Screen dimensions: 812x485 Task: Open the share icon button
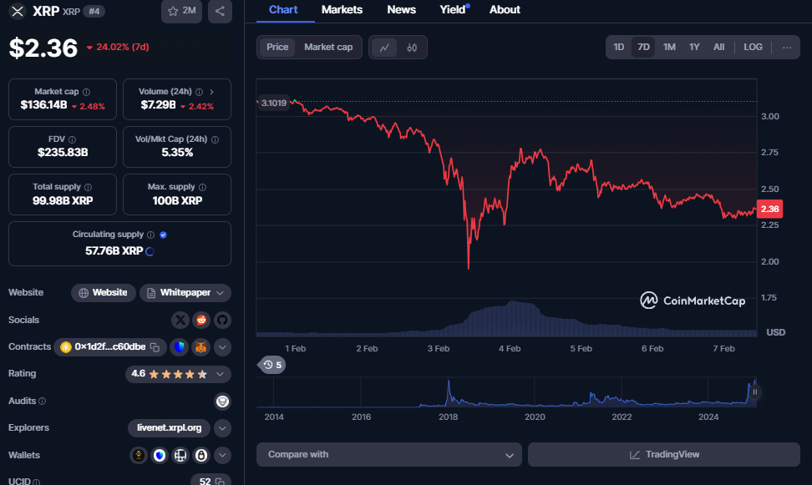click(220, 11)
